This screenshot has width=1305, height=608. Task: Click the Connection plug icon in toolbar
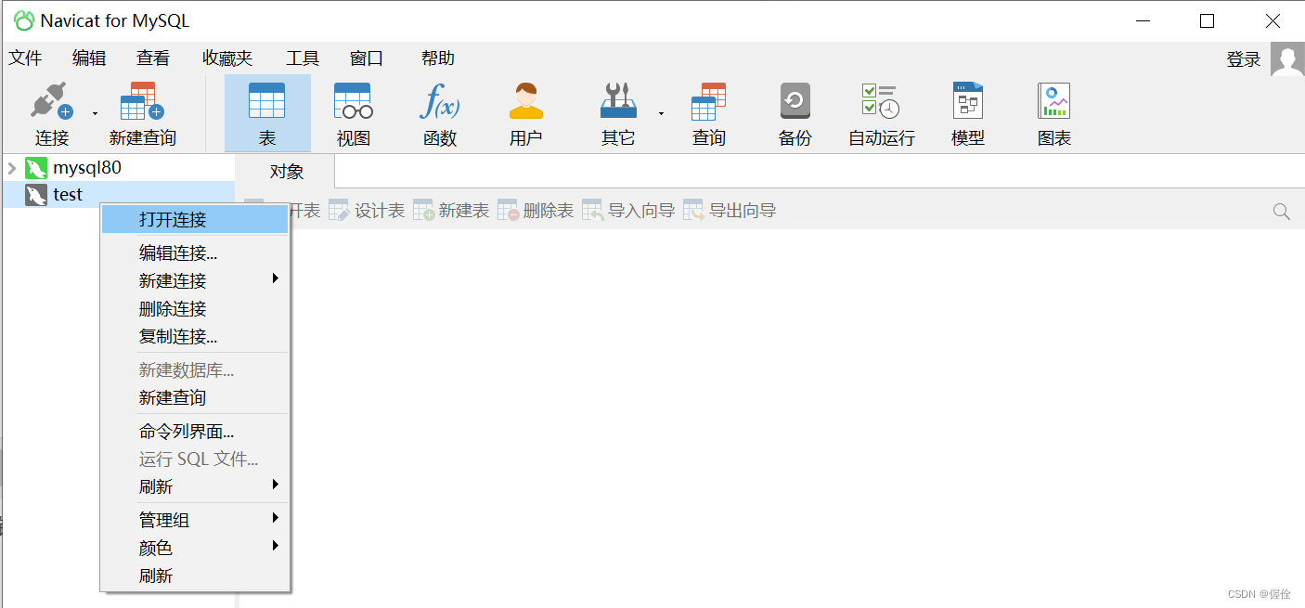click(x=52, y=101)
